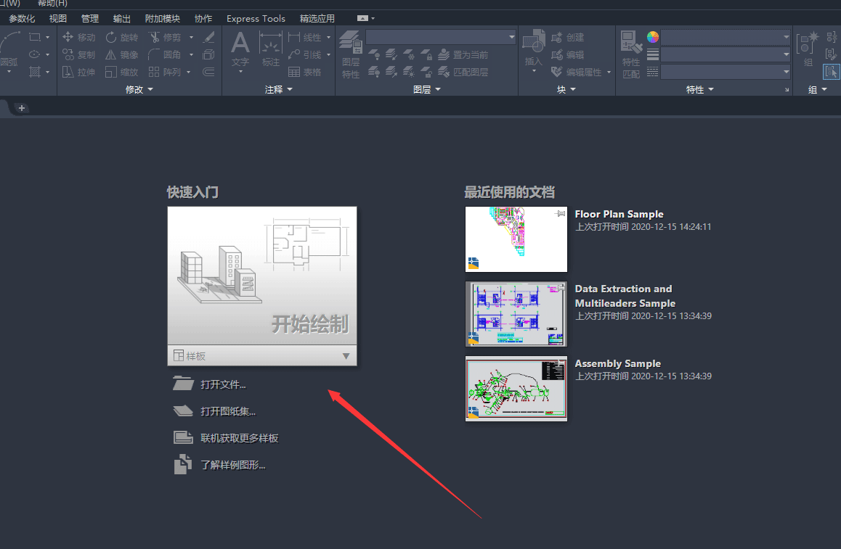Click the Group Edit icon
The image size is (841, 549).
831,54
